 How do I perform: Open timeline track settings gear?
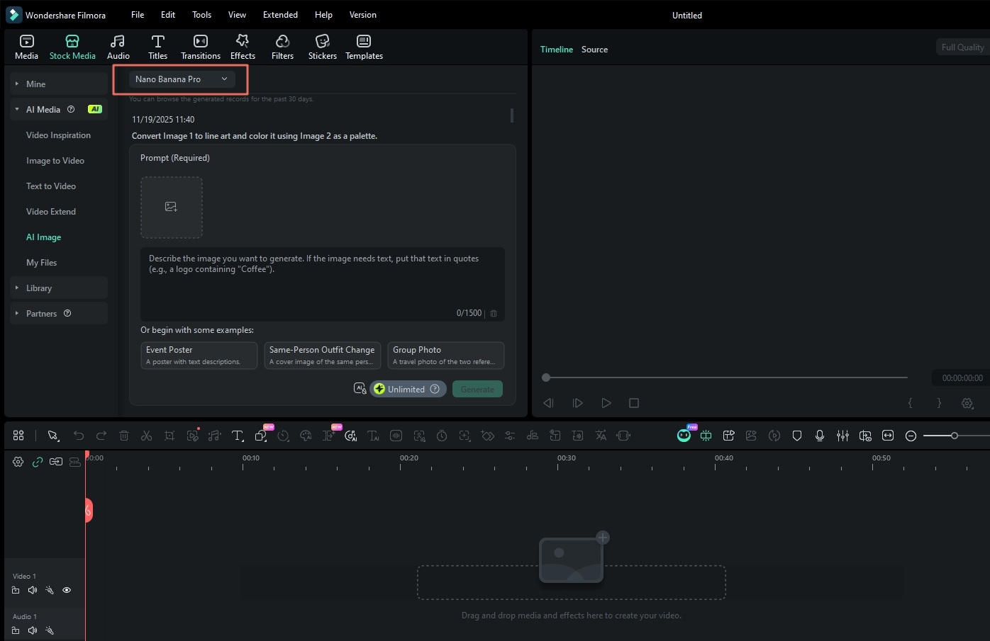18,462
